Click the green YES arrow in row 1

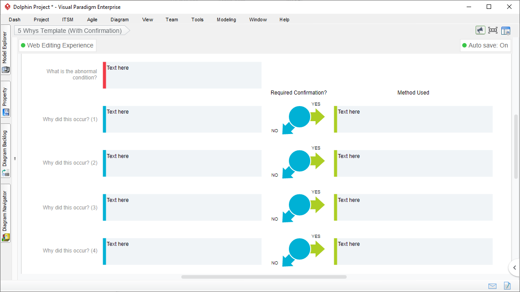318,116
